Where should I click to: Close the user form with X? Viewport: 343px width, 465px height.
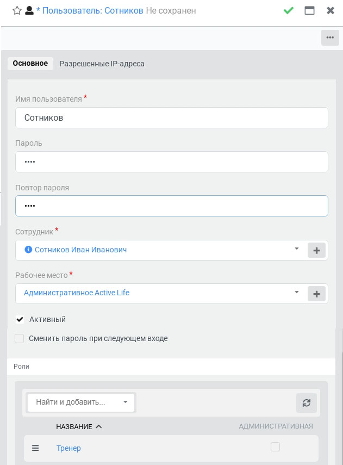pos(330,11)
